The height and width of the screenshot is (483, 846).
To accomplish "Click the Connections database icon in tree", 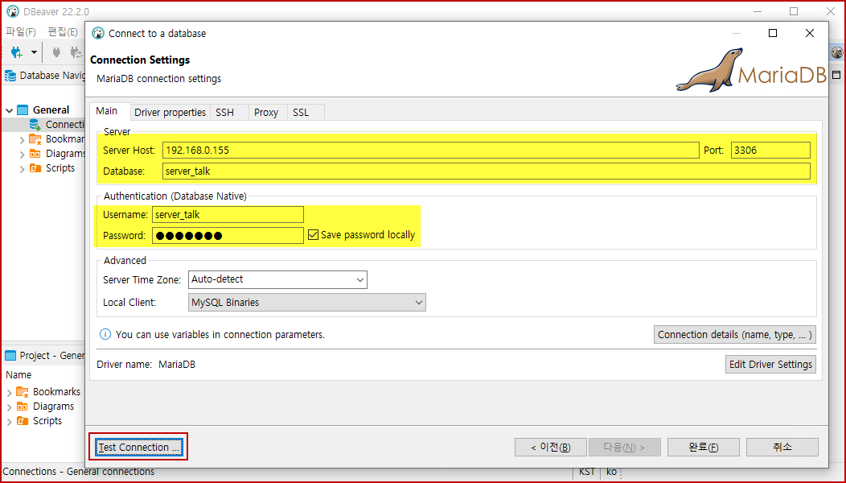I will [x=35, y=125].
